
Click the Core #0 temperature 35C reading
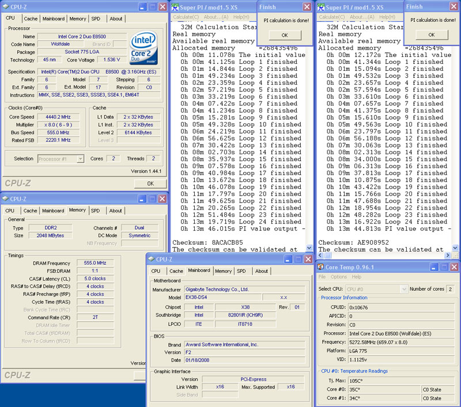pos(384,390)
